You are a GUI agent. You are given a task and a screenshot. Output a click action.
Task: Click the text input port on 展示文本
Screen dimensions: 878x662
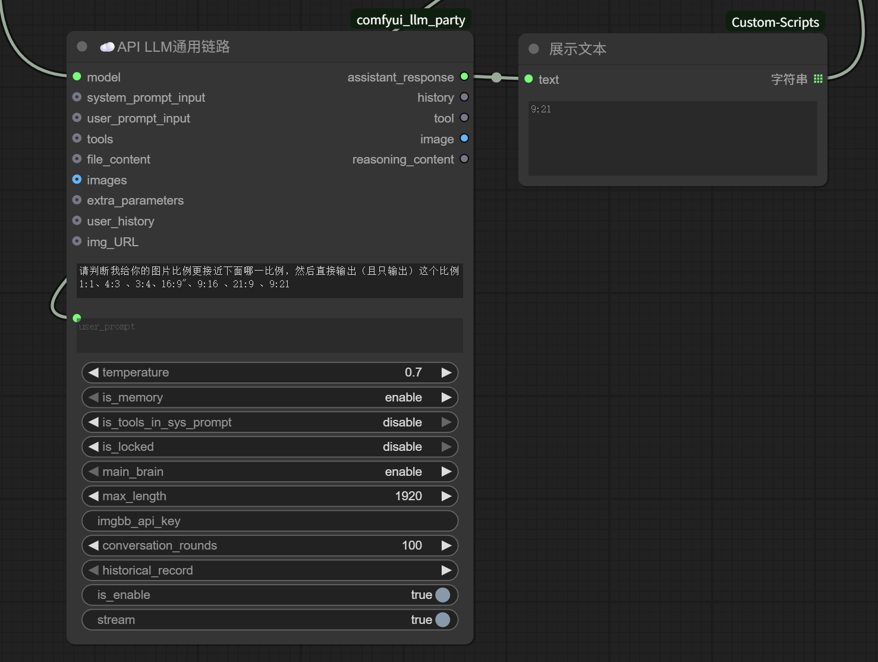coord(528,79)
